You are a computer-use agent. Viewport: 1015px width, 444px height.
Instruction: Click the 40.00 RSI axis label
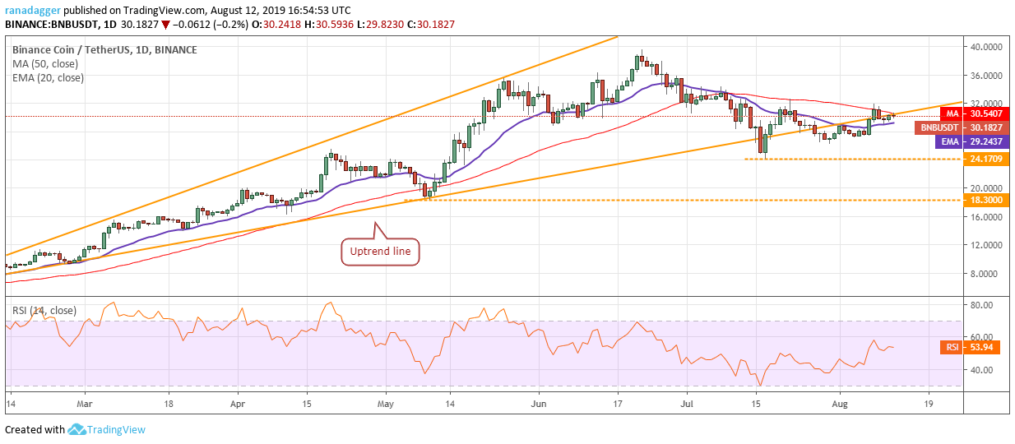[x=980, y=370]
